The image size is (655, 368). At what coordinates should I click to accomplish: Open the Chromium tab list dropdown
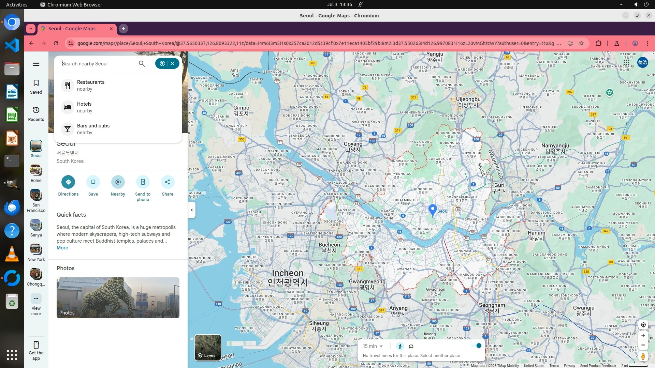(x=31, y=29)
